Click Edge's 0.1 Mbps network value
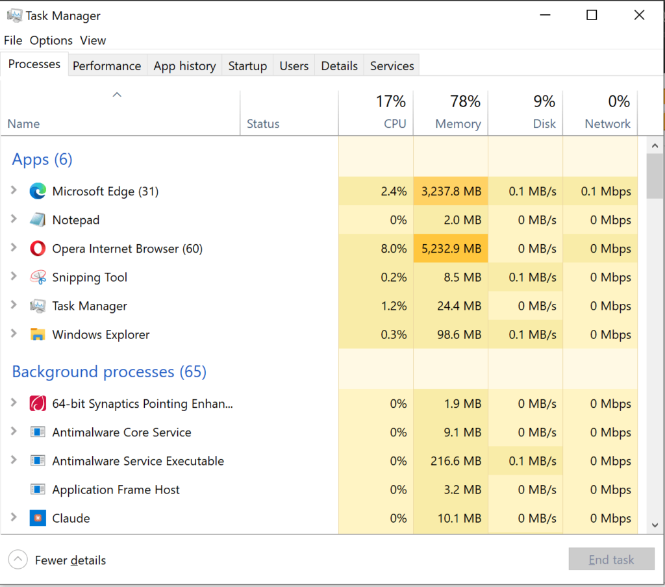 606,192
